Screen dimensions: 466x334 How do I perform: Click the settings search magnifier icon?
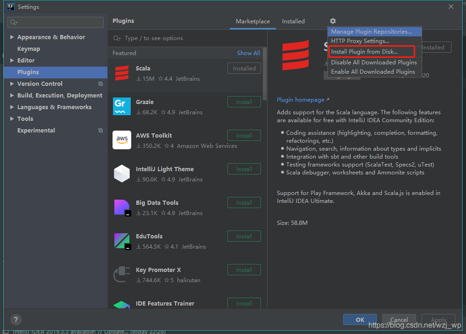[14, 22]
